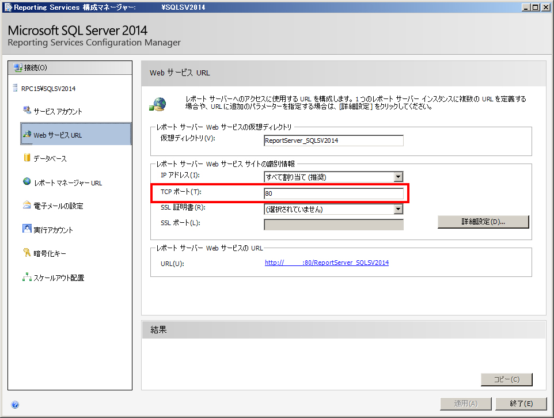The width and height of the screenshot is (554, 418).
Task: Open the 電子メールの設定 page
Action: [x=58, y=206]
